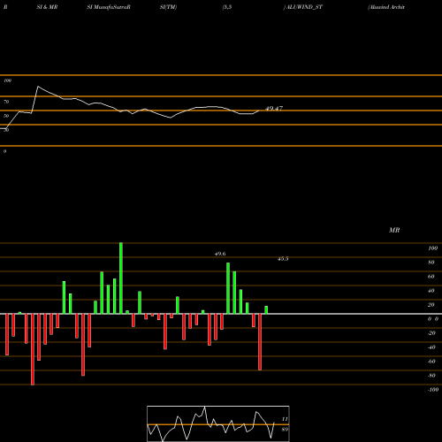Click the 20 label on the MR right axis
Image resolution: width=442 pixels, height=442 pixels.
click(x=431, y=305)
